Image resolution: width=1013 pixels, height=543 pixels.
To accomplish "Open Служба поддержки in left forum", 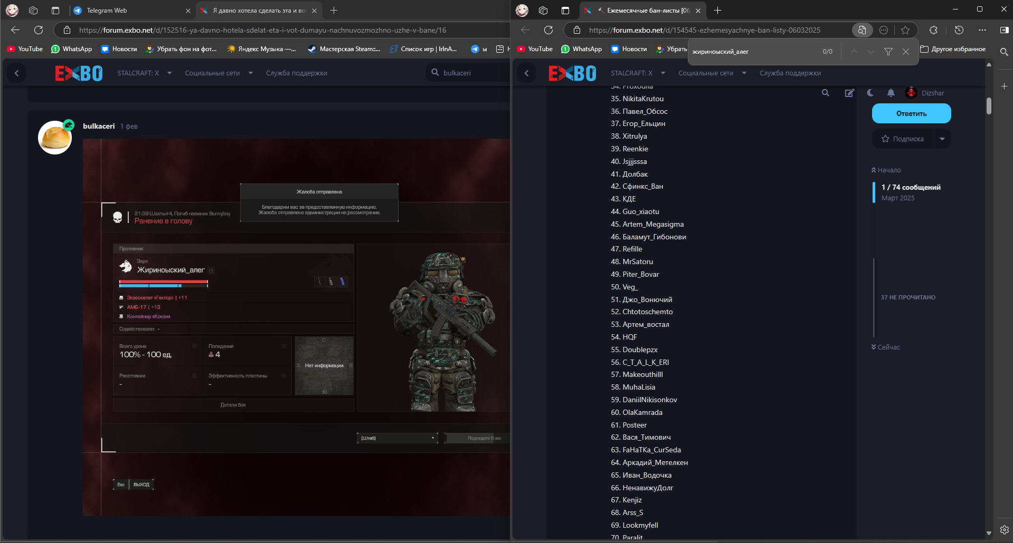I will [297, 73].
